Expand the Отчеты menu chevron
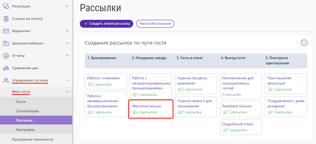The width and height of the screenshot is (316, 144). [x=67, y=56]
